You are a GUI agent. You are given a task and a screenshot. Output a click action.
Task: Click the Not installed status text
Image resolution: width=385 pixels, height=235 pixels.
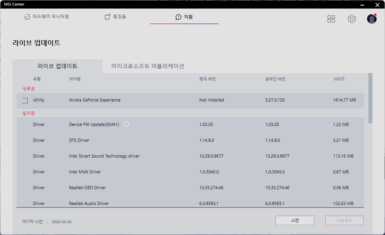(x=211, y=100)
